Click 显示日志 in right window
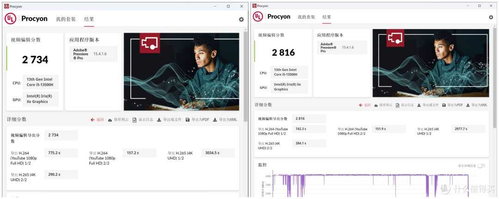 coord(405,105)
